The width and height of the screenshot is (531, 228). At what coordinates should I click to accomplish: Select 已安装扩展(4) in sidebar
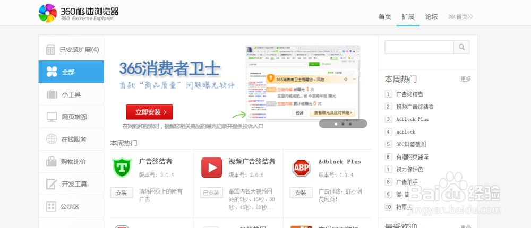click(x=71, y=49)
